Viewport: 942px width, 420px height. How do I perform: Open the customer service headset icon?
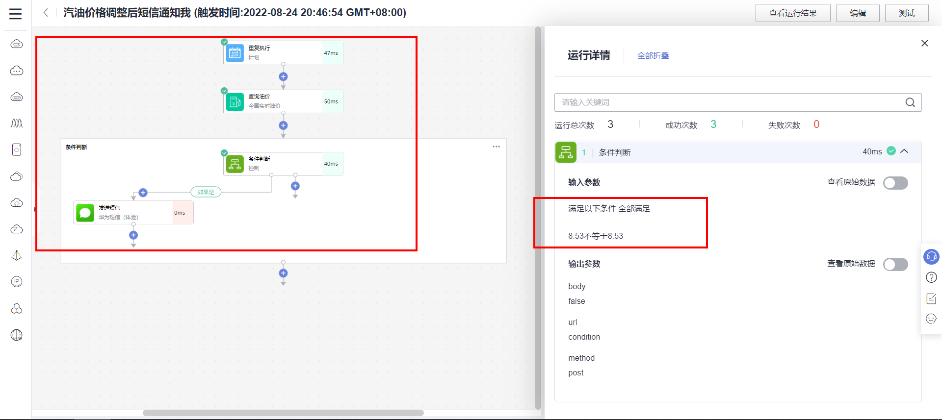pos(931,256)
